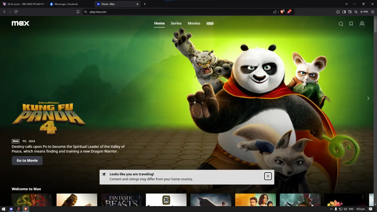Open the 30 anniversary logo thumbnail
The image size is (377, 212).
tap(166, 200)
